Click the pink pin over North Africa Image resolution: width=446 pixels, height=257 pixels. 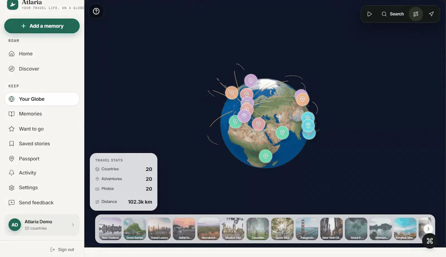pos(258,124)
